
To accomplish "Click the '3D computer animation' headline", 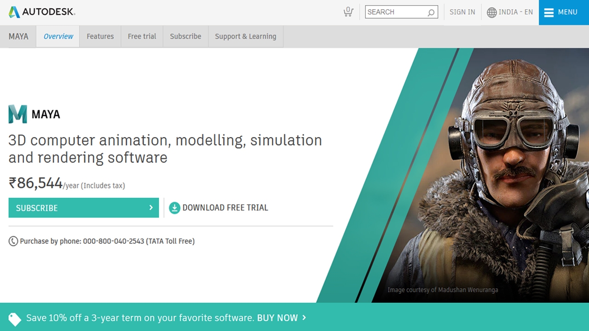I will click(x=165, y=148).
